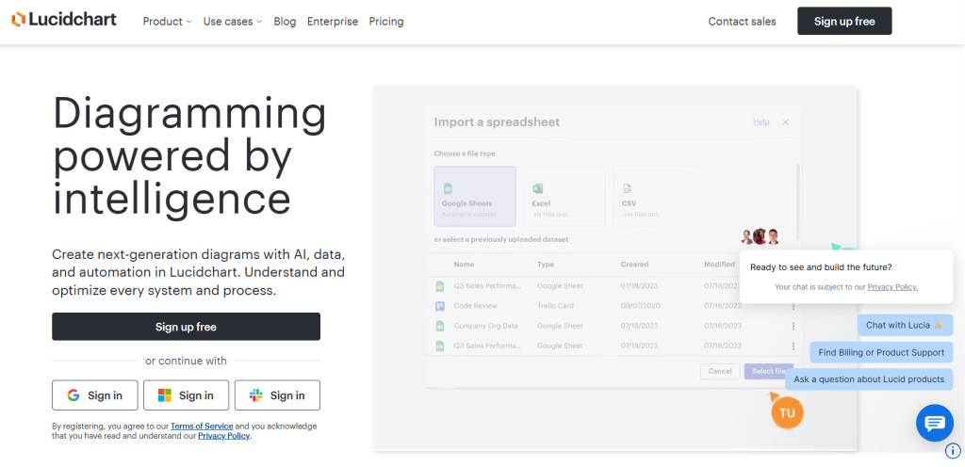Click the Modified column header
Viewport: 965px width, 467px height.
point(719,265)
